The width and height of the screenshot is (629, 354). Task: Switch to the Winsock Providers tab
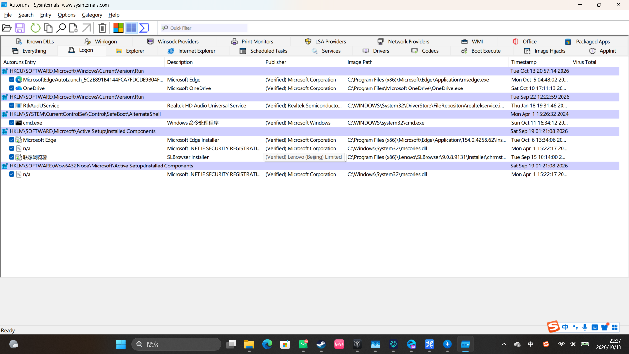(173, 41)
